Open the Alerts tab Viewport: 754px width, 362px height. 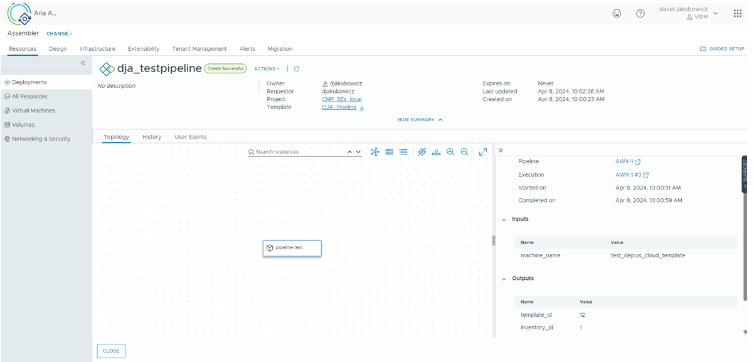[247, 49]
